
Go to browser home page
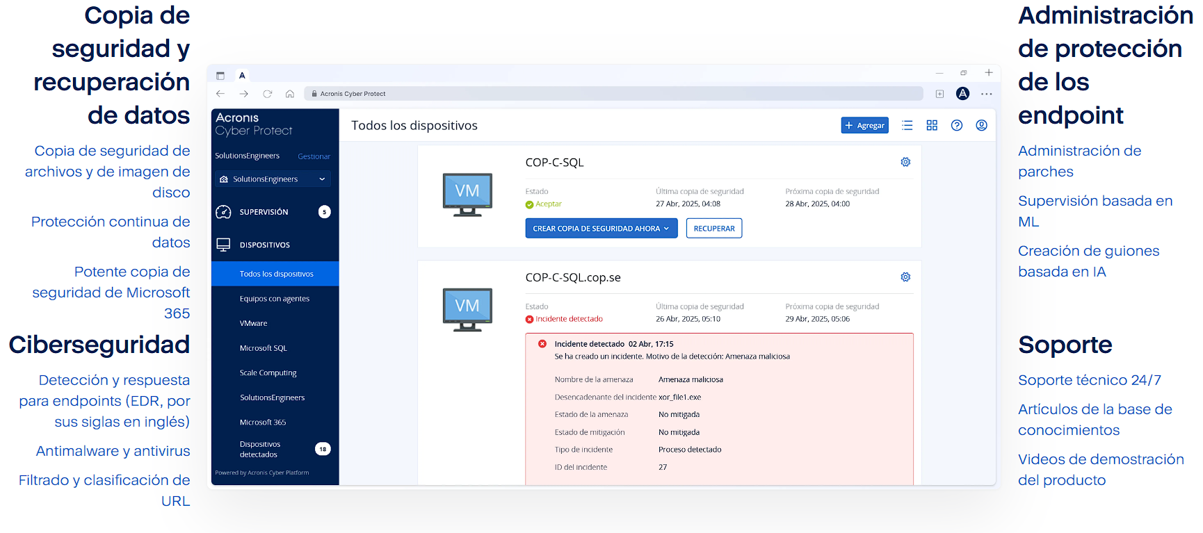290,94
